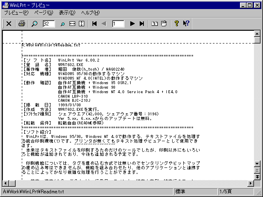Minimize the WinLPrt preview window
Viewport: 263px width, 197px height.
[x=243, y=5]
